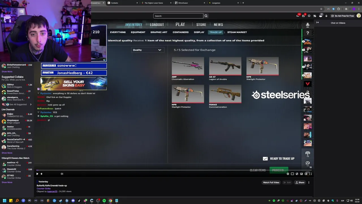Image resolution: width=362 pixels, height=204 pixels.
Task: Open Twitch notifications inbox with badge 12
Action: point(298,16)
